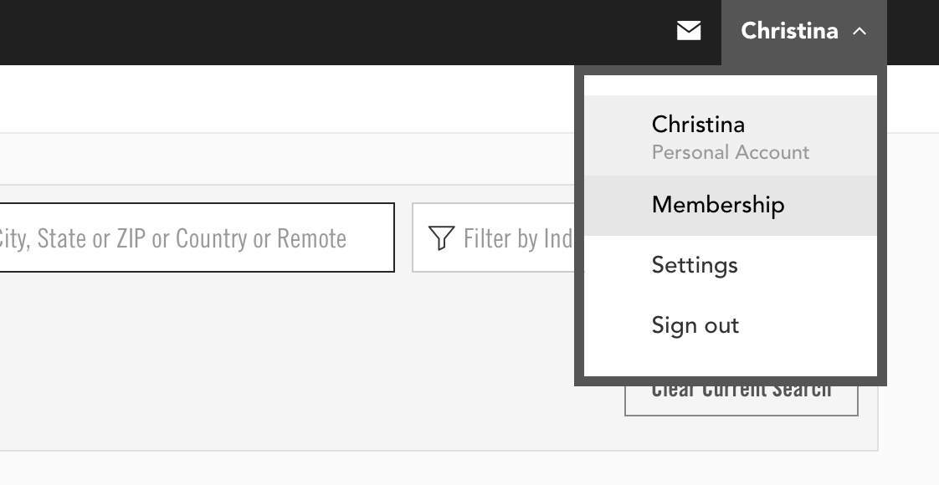Click the highlighted Membership row

point(730,205)
